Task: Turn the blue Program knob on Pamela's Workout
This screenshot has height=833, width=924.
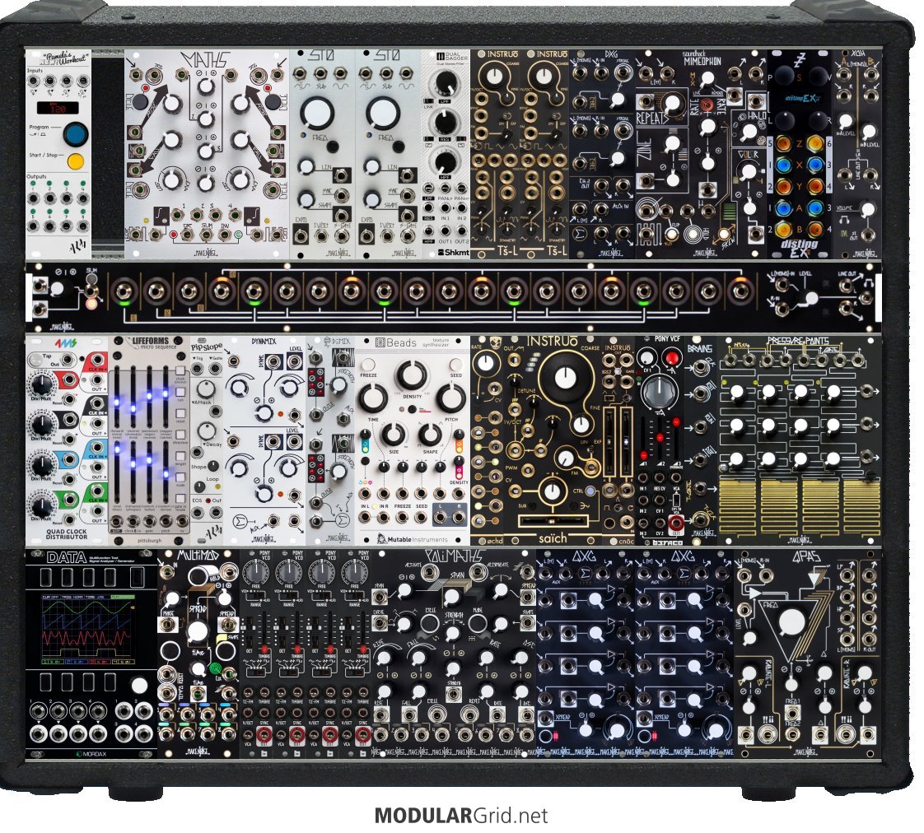Action: (x=76, y=133)
